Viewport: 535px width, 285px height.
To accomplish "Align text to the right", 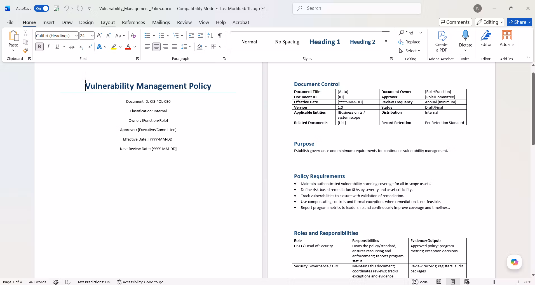I will click(x=165, y=47).
